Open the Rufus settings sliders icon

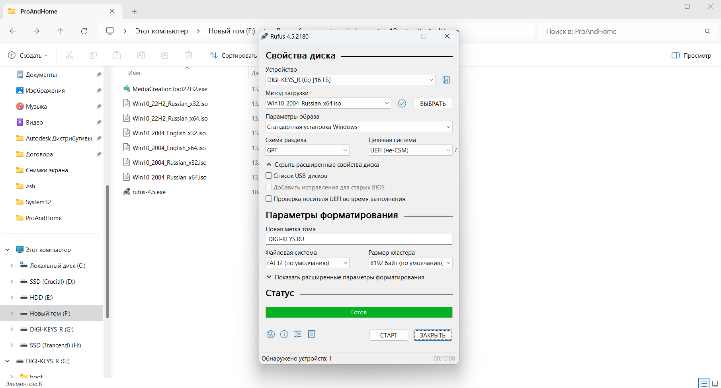click(x=298, y=334)
